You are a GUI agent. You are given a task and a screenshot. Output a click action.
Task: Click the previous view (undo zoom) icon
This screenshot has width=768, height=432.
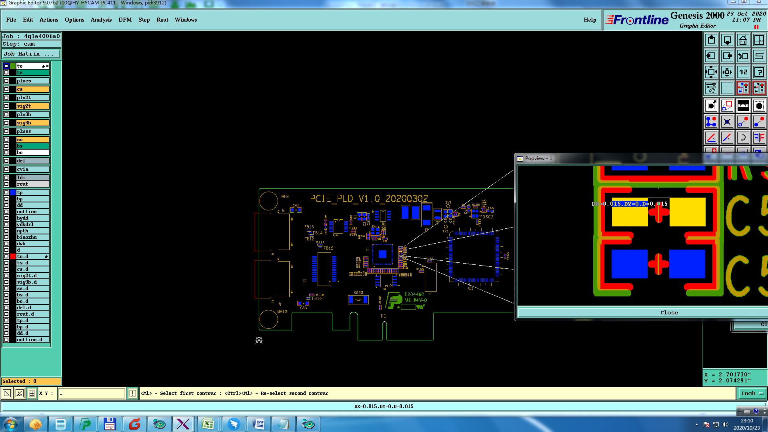743,56
